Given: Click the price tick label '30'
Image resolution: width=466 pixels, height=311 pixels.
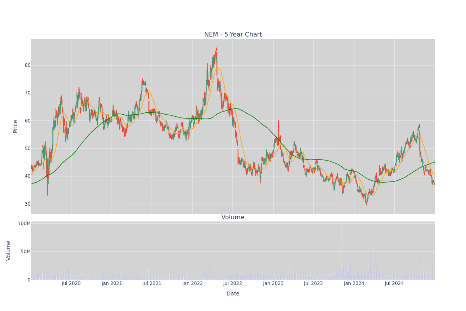Looking at the screenshot, I should pos(28,204).
